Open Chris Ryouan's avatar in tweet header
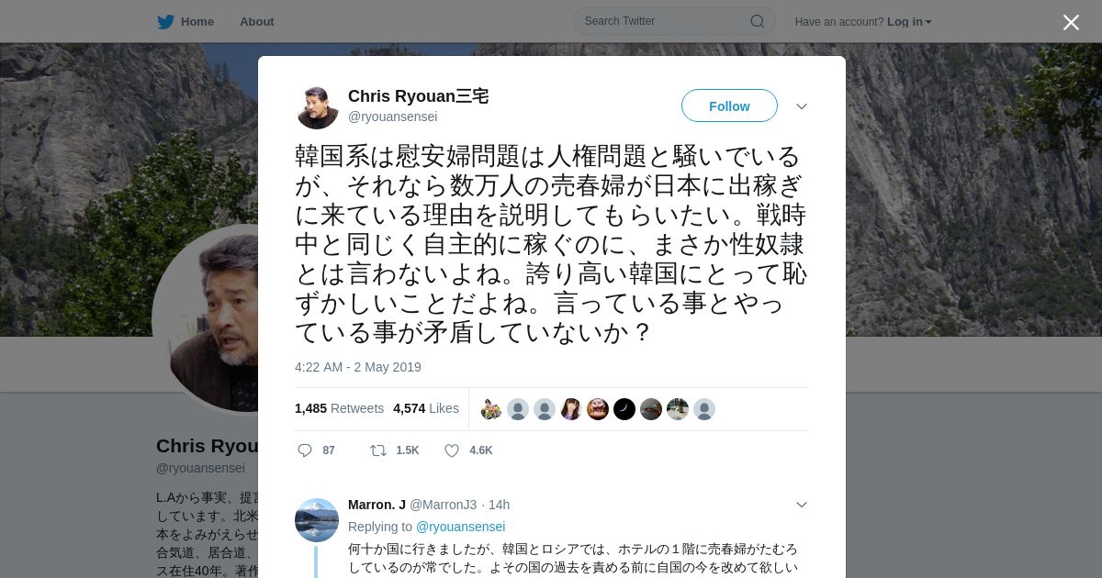The image size is (1102, 578). [318, 107]
